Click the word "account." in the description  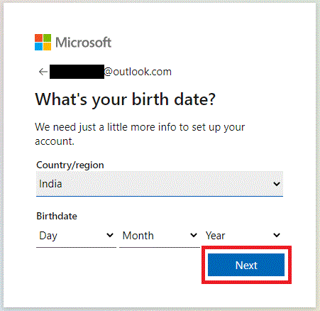pyautogui.click(x=55, y=141)
